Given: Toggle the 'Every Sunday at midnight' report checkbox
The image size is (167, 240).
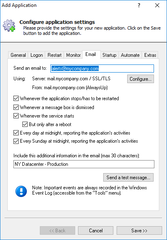Looking at the screenshot, I should click(x=16, y=141).
